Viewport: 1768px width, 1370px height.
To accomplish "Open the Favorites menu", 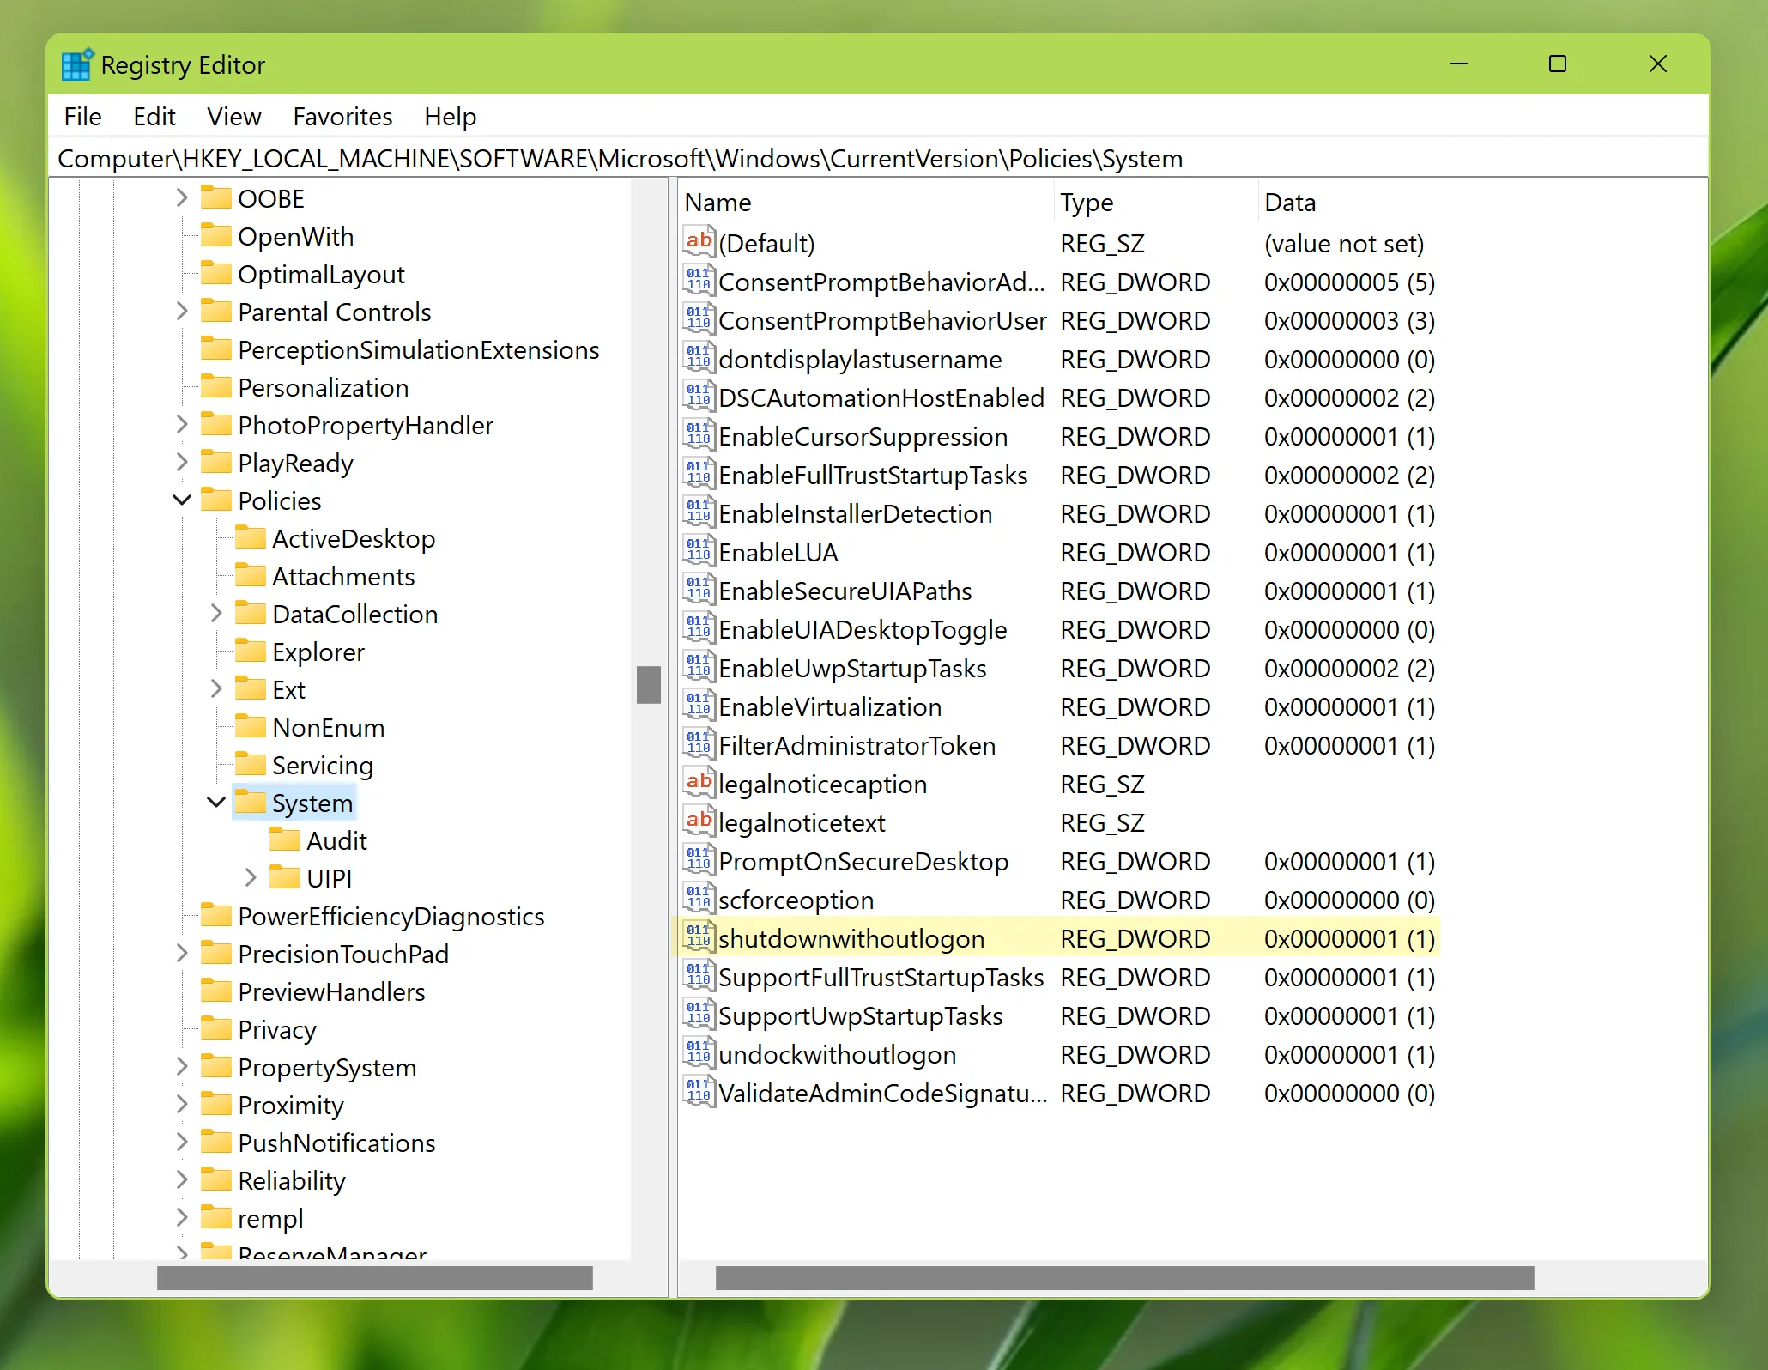I will tap(342, 116).
